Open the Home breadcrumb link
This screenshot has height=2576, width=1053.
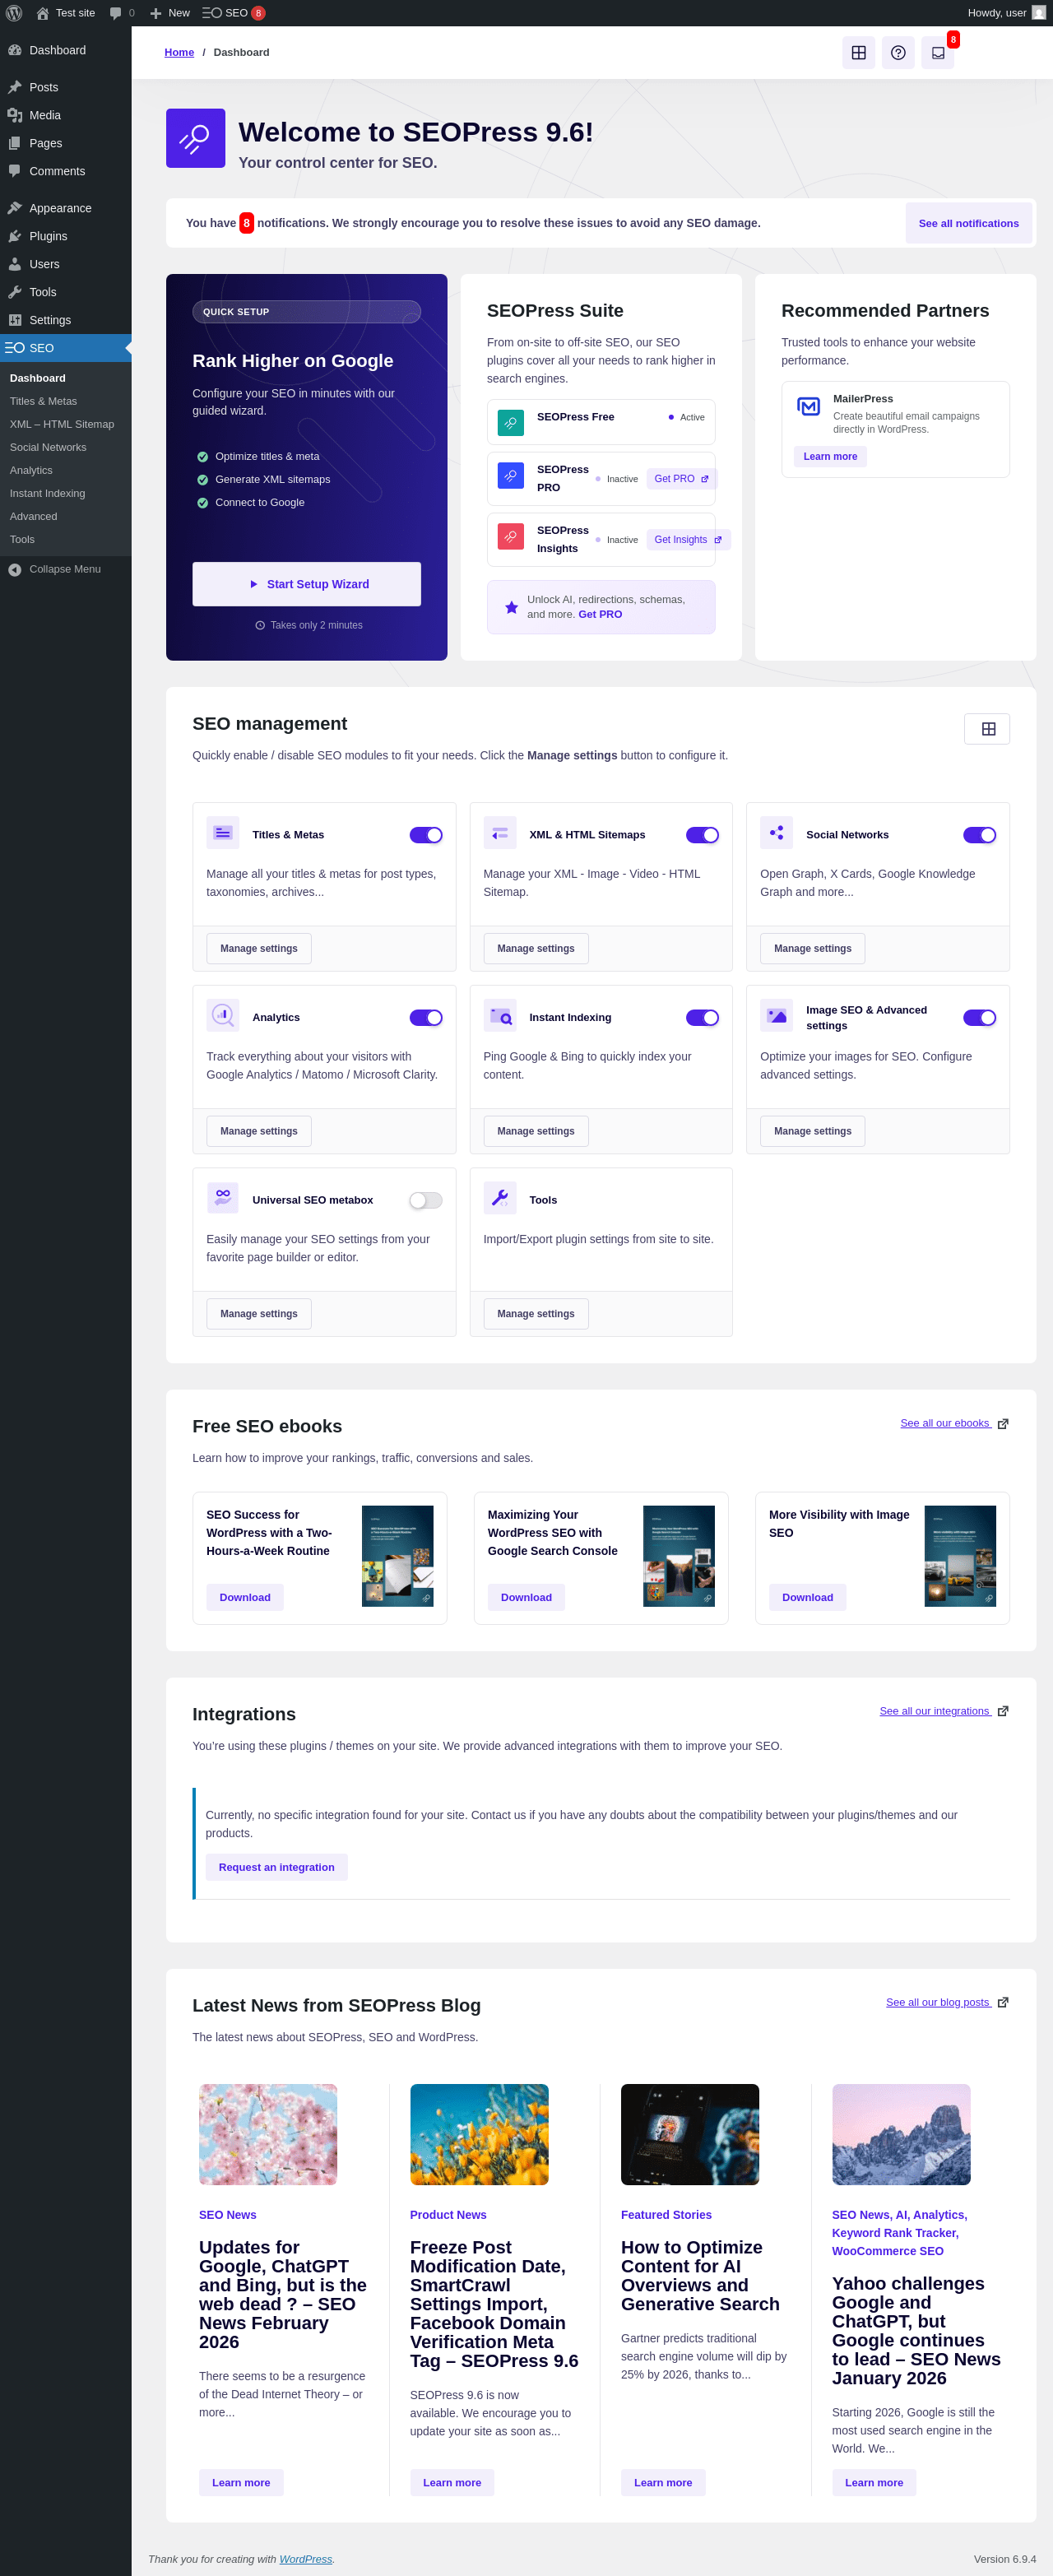179,53
